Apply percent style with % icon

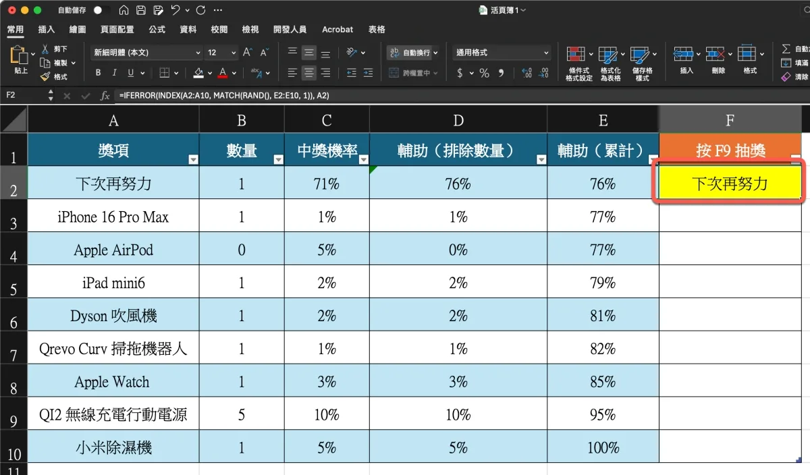point(484,73)
